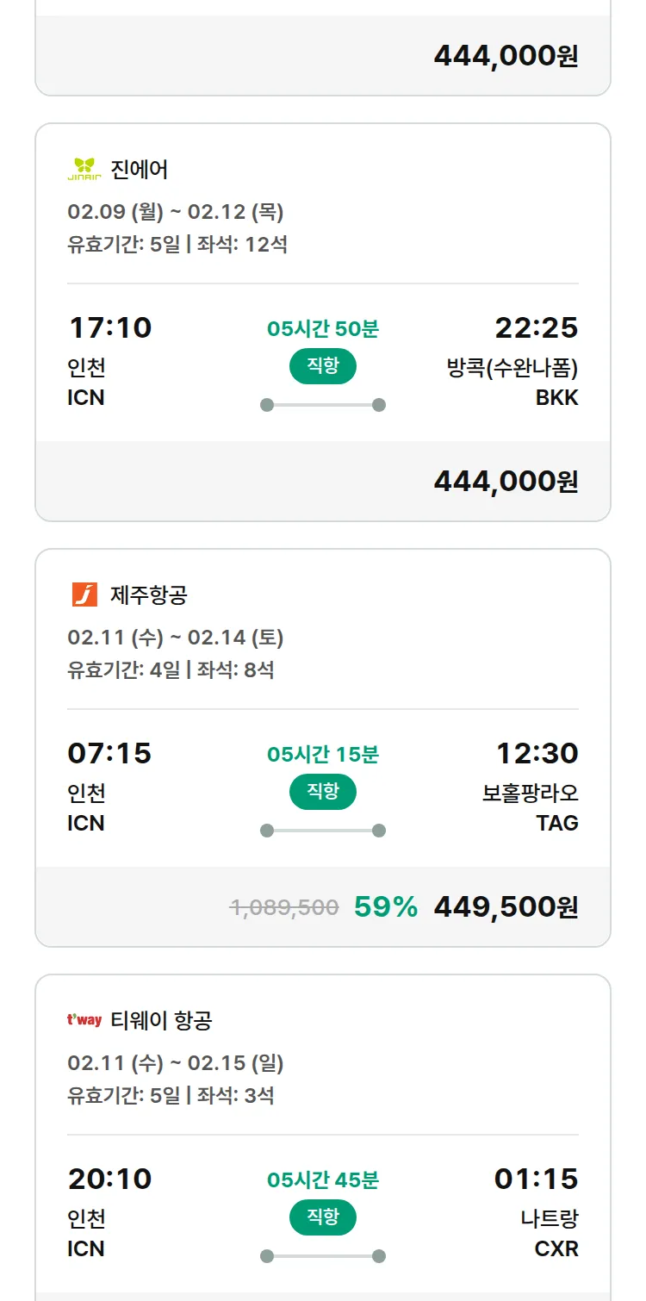Click the Bangkok BKK destination code
Image resolution: width=646 pixels, height=1301 pixels.
tap(556, 397)
